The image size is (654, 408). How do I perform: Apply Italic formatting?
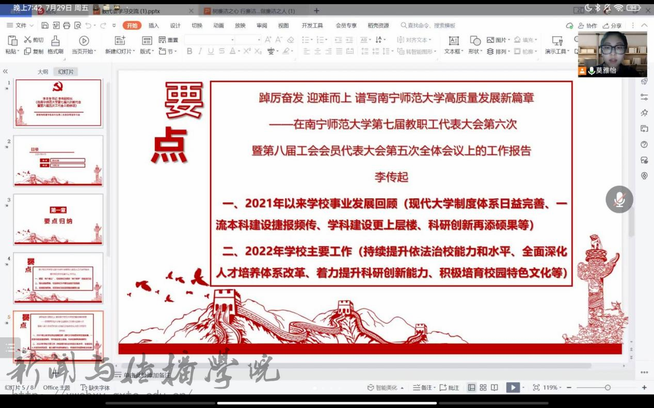coord(200,51)
